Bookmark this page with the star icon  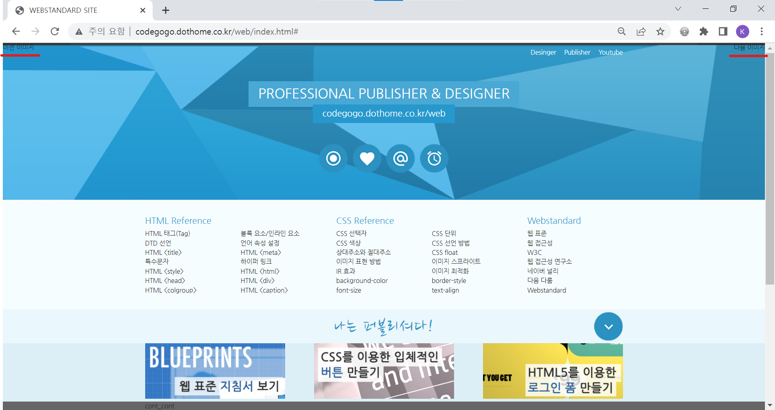pos(660,31)
